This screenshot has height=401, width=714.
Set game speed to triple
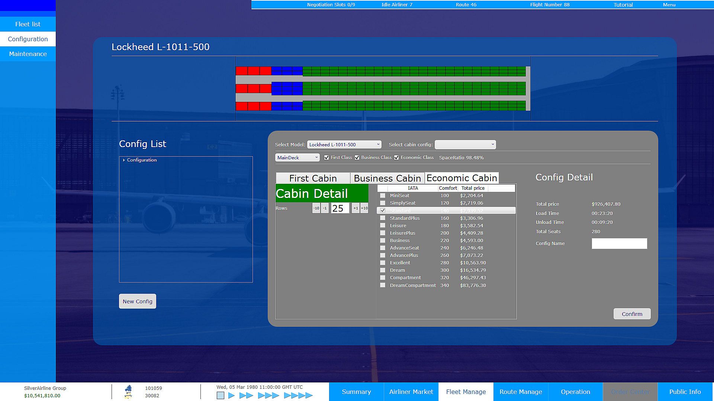pyautogui.click(x=268, y=395)
